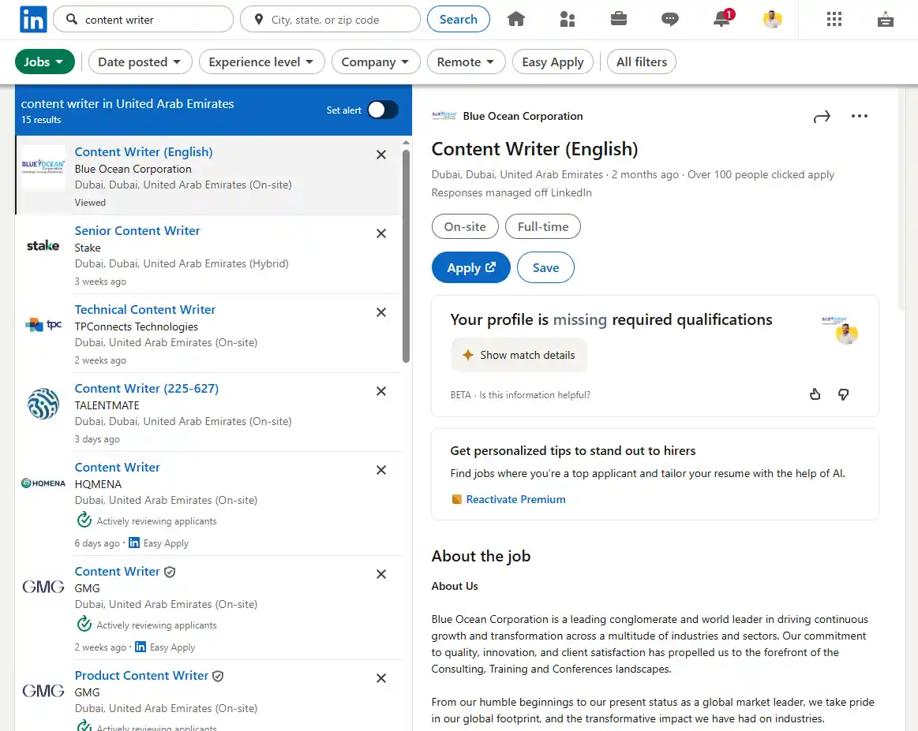Give thumbs down on match information
The height and width of the screenshot is (731, 918).
(843, 395)
